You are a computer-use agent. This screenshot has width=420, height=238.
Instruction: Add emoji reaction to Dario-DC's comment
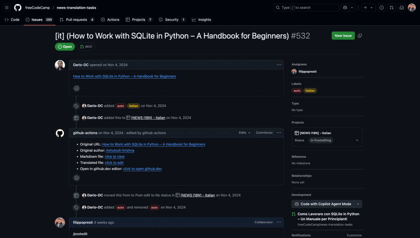(77, 88)
